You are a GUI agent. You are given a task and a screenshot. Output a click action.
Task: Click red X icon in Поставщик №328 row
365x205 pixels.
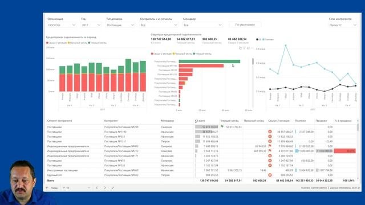pyautogui.click(x=270, y=165)
